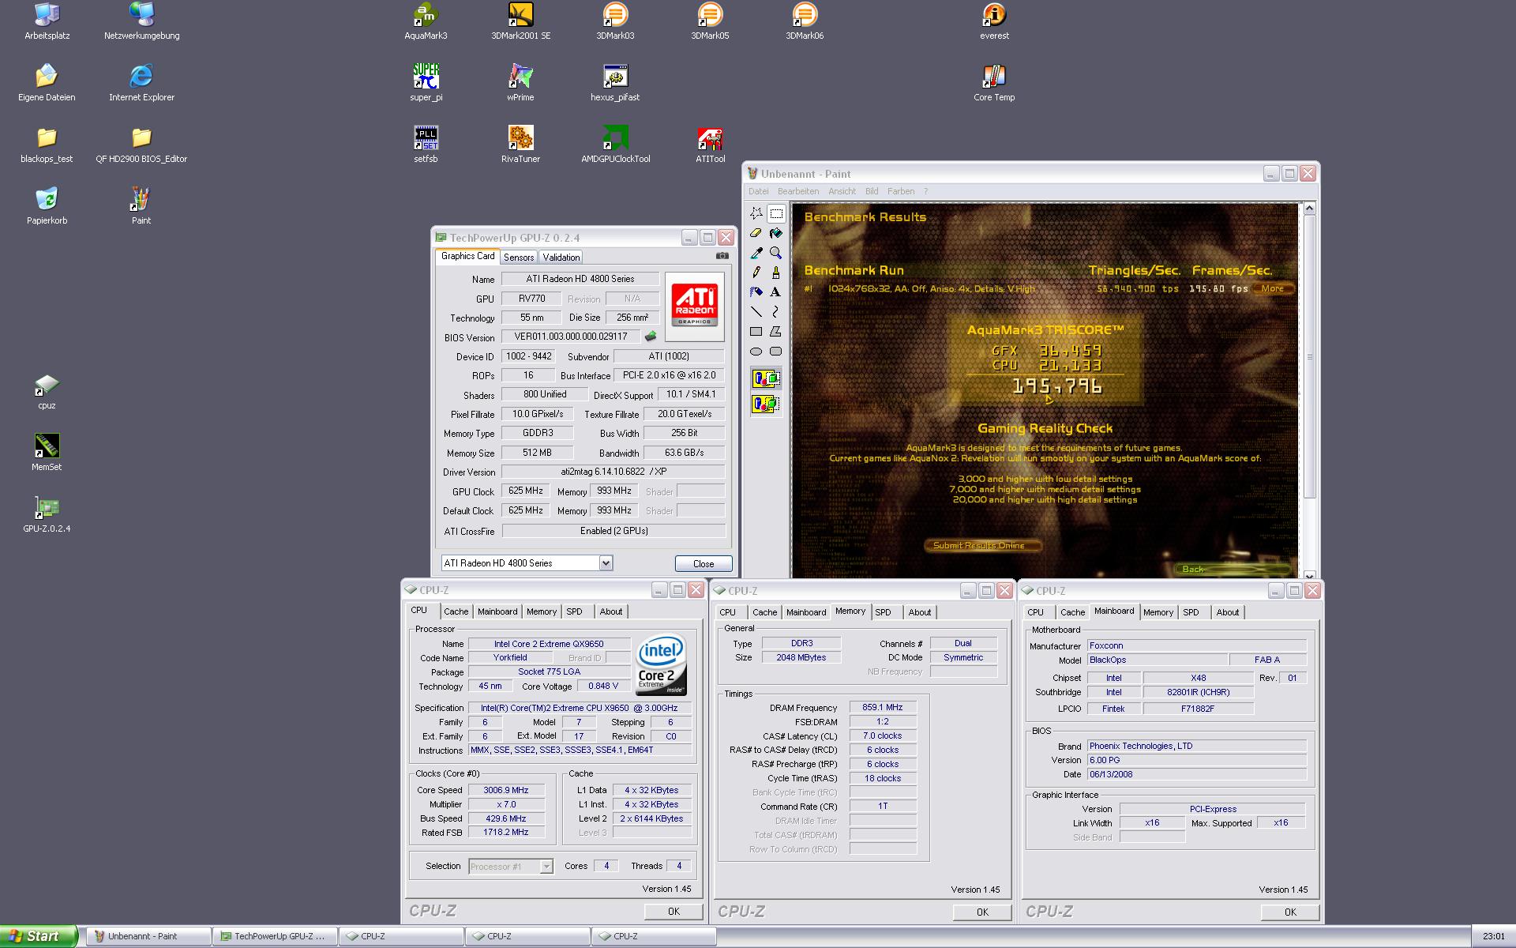The height and width of the screenshot is (948, 1516).
Task: Click OK in the CPU-Z memory window
Action: [982, 912]
